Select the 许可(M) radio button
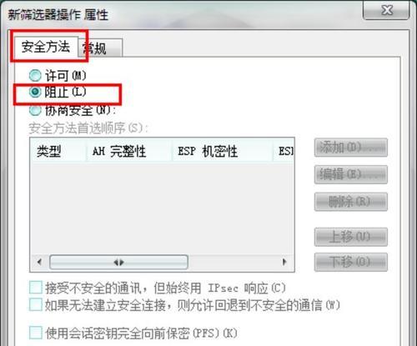 coord(35,76)
